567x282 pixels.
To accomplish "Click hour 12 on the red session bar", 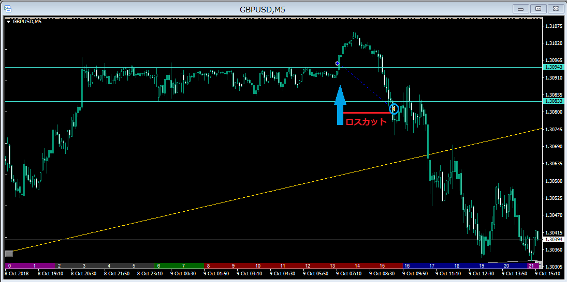I will pos(308,266).
